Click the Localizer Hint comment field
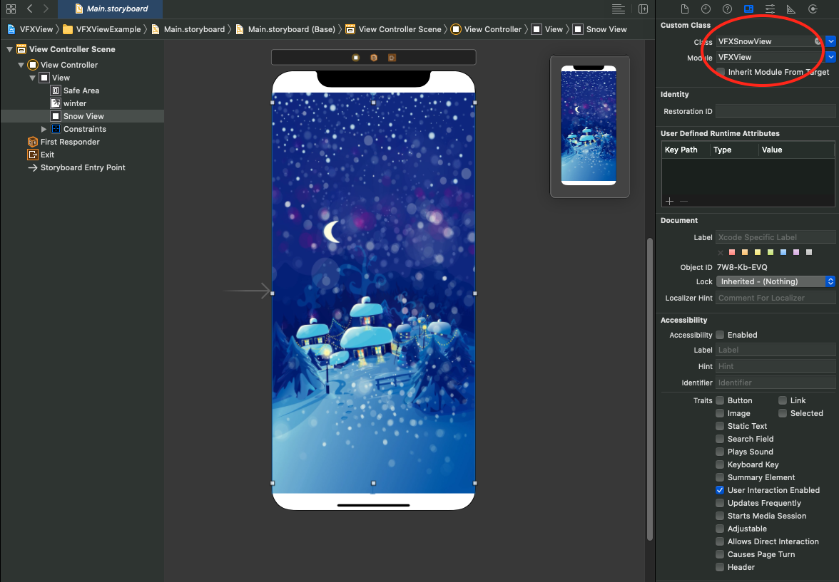839x582 pixels. tap(776, 298)
